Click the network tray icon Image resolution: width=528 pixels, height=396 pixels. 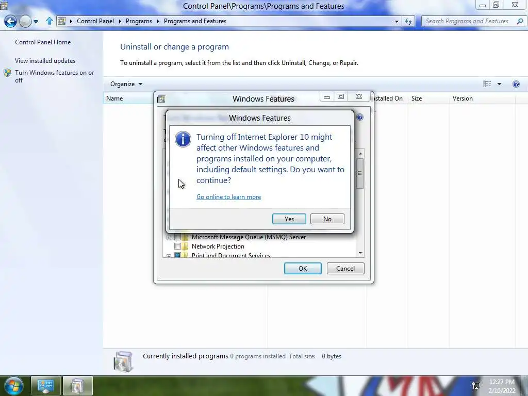click(476, 386)
